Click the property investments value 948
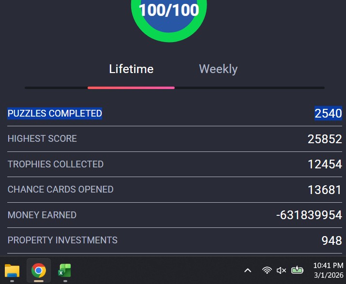Screen dimensions: 346x284 point(331,240)
